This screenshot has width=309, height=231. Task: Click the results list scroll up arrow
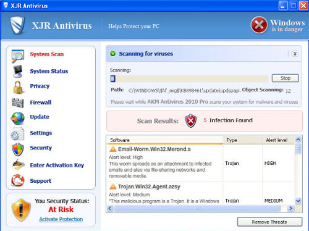click(x=298, y=140)
